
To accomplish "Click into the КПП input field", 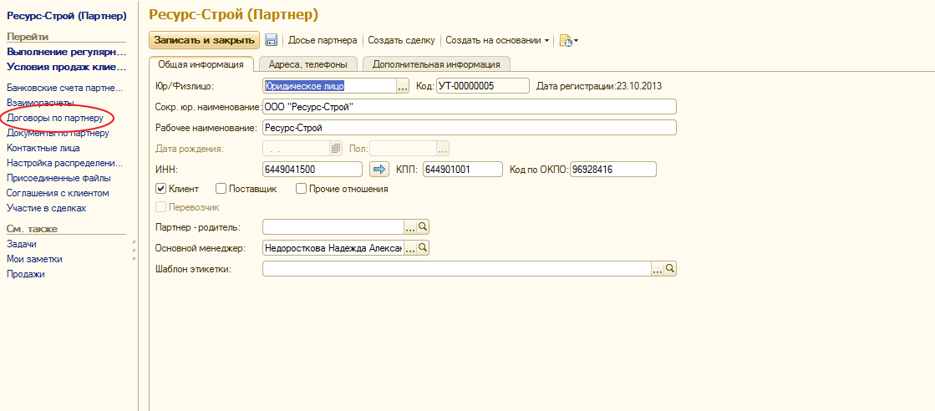I will click(460, 170).
